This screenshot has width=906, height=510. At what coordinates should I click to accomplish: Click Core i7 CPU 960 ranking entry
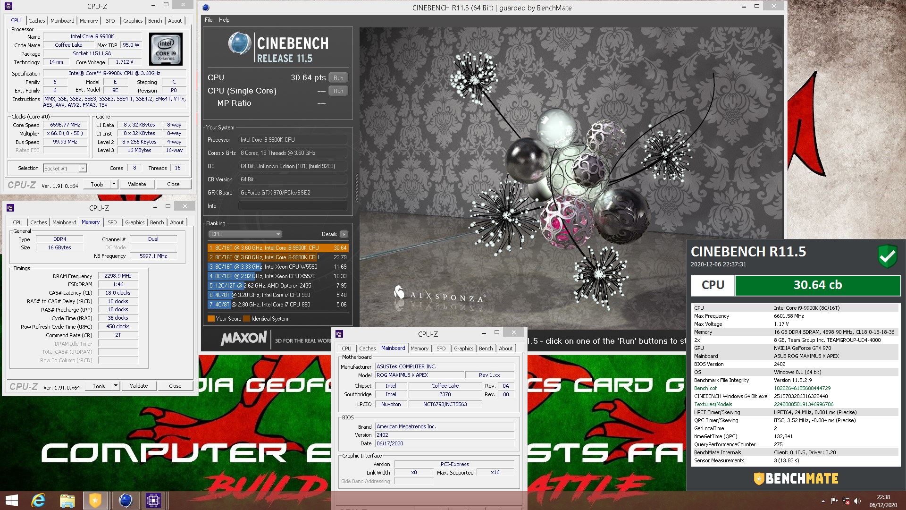(278, 295)
